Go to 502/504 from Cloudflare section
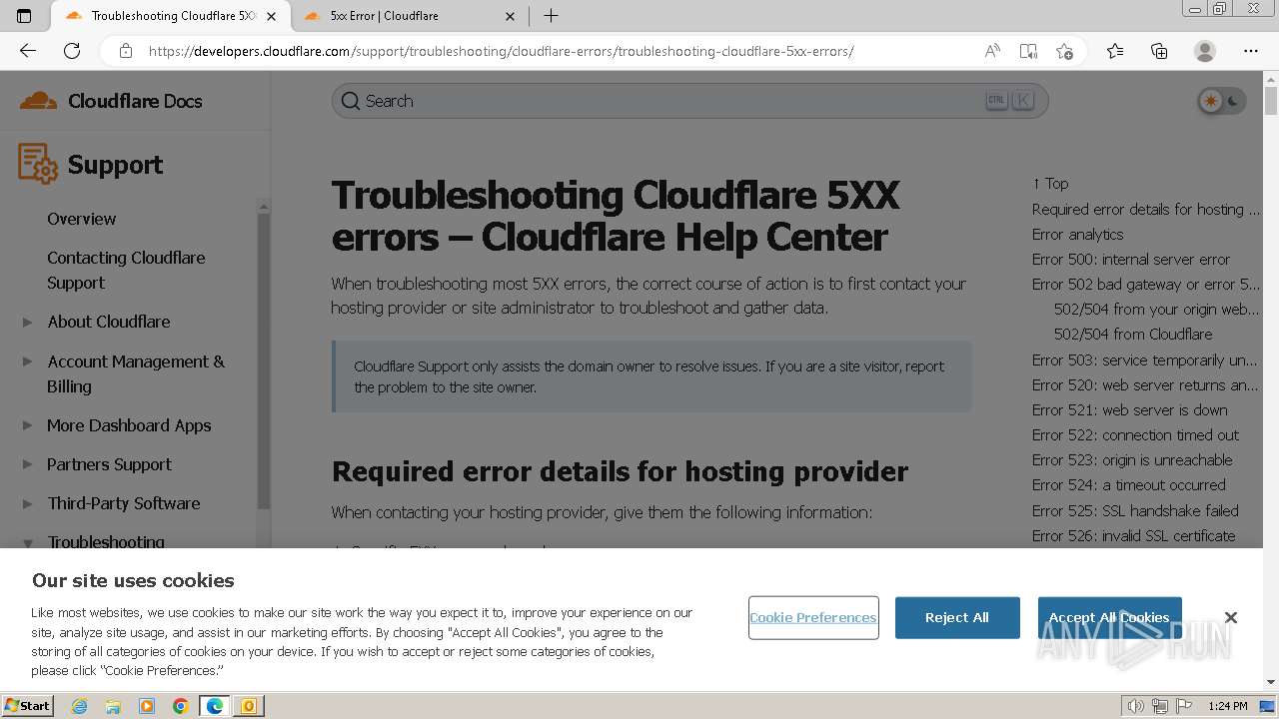The width and height of the screenshot is (1279, 719). click(1133, 334)
